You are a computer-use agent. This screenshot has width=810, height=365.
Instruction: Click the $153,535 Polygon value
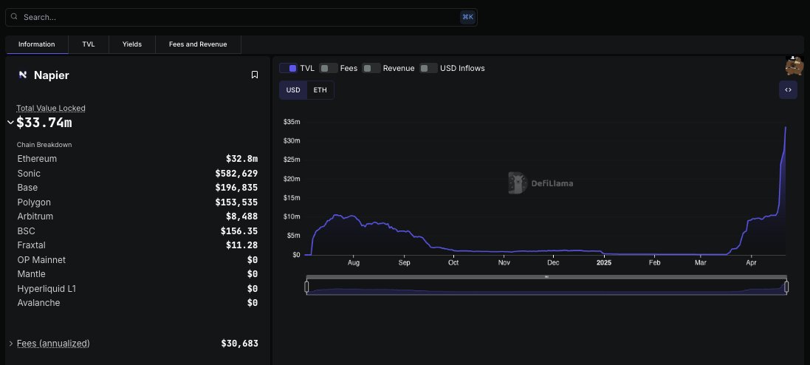(x=236, y=202)
